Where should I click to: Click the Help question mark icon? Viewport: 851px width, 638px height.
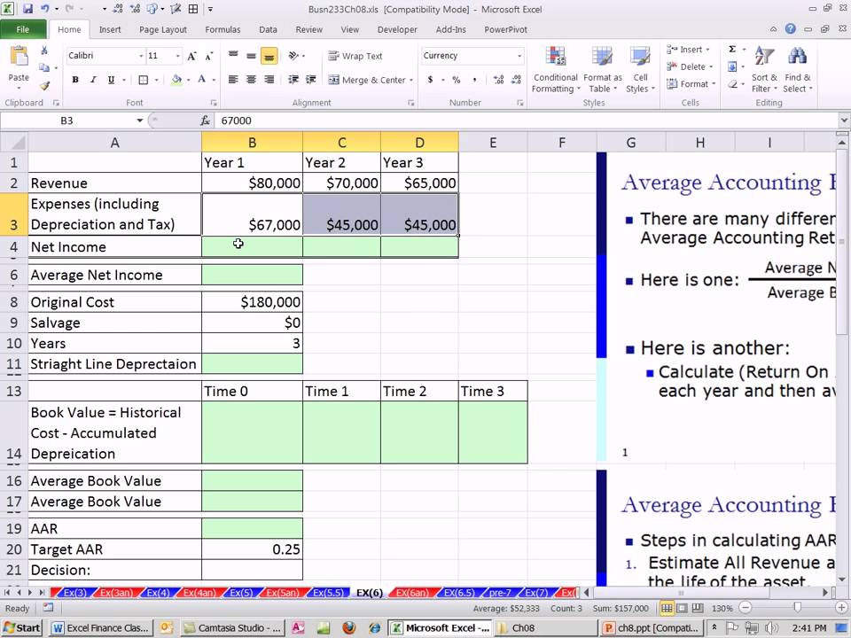coord(790,28)
